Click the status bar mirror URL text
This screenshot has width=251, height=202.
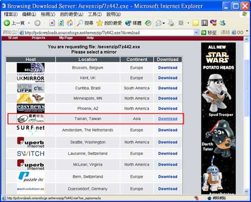[54, 198]
